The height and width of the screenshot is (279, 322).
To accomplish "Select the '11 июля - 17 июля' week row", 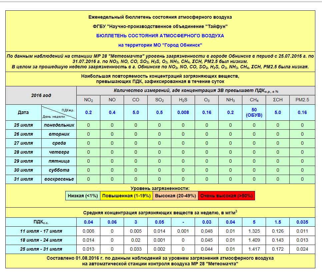I will (x=41, y=231).
